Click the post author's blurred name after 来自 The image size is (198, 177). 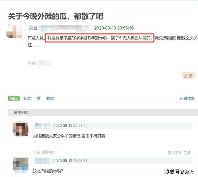click(x=65, y=28)
